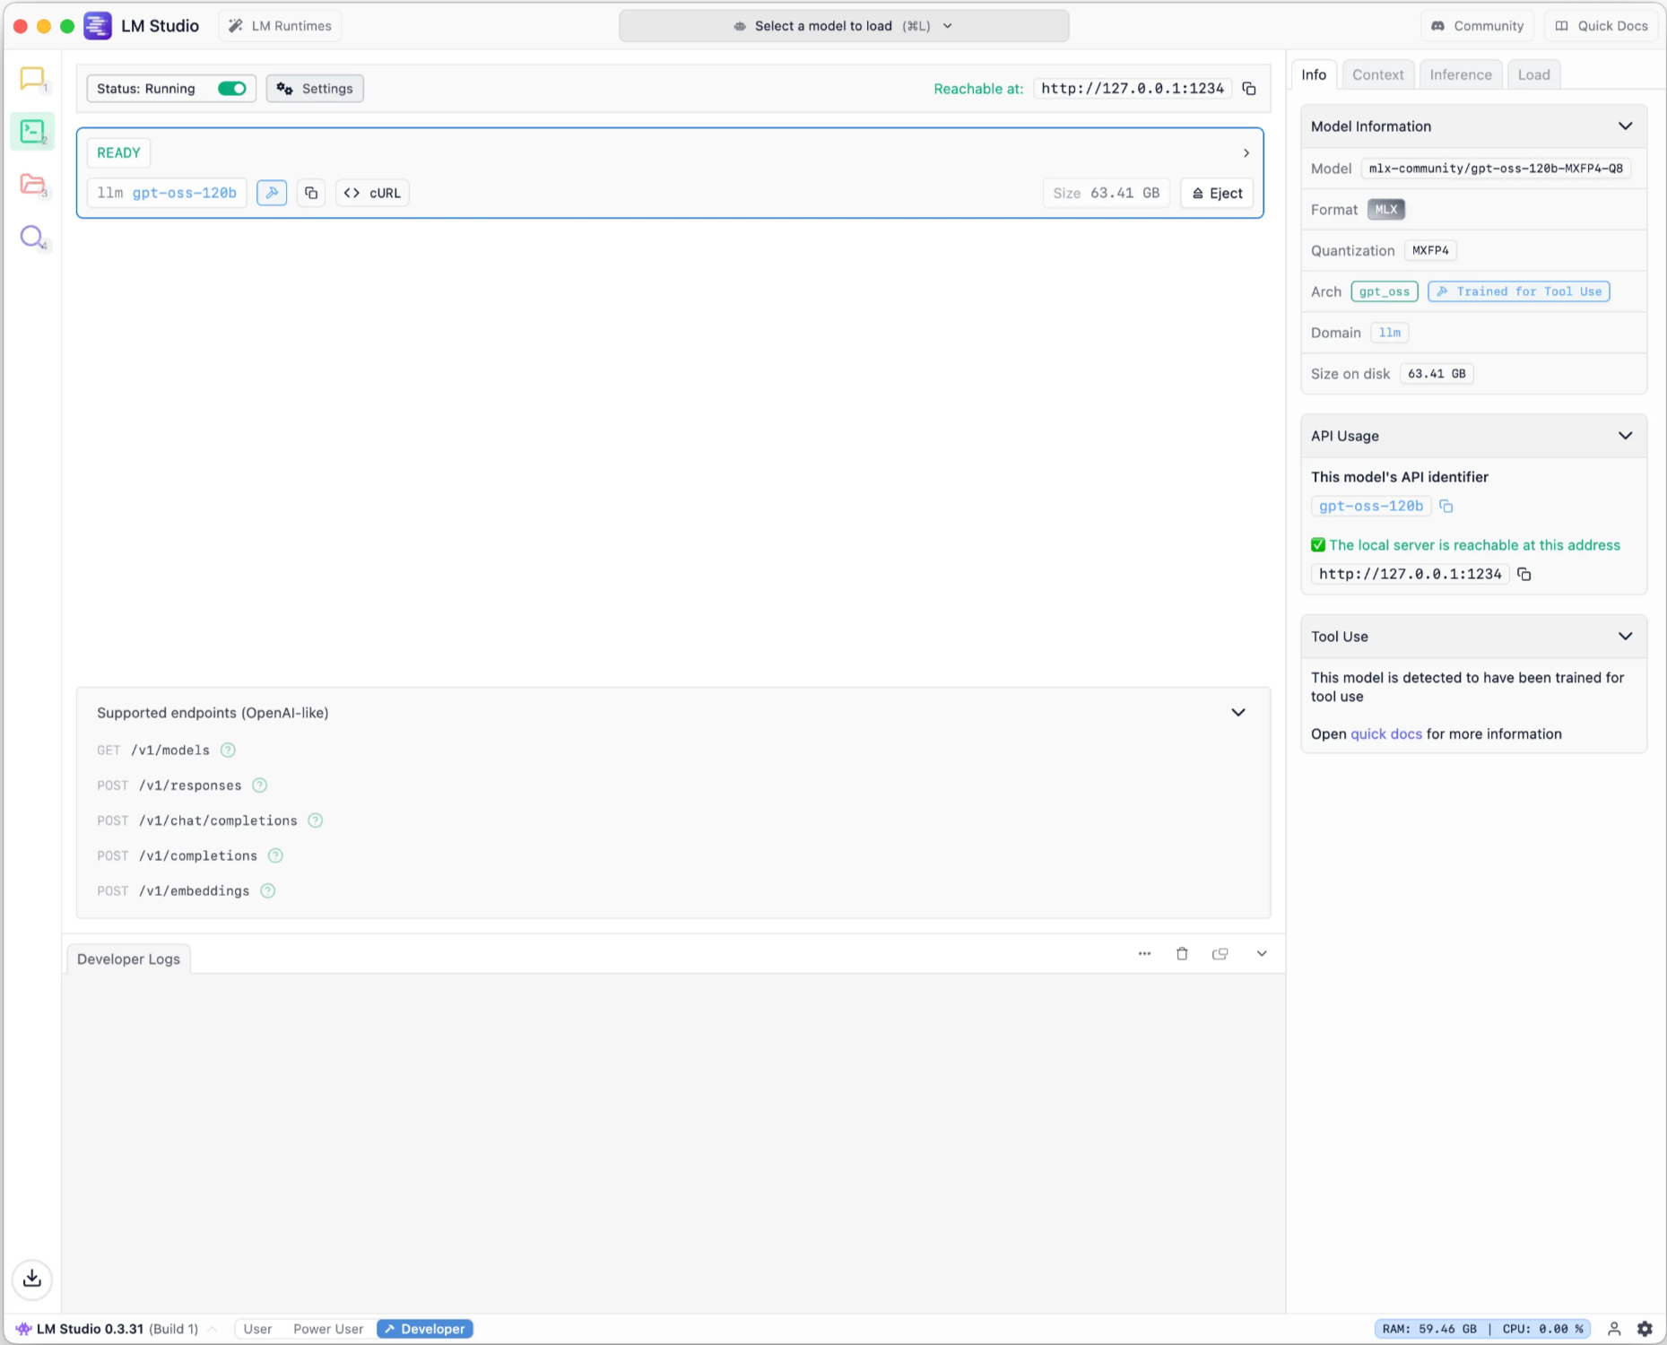This screenshot has height=1345, width=1667.
Task: Copy the reachable server address in top bar
Action: click(1249, 89)
